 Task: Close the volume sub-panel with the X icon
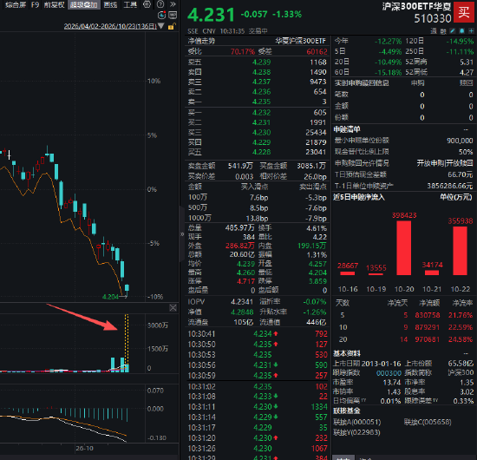tap(173, 308)
